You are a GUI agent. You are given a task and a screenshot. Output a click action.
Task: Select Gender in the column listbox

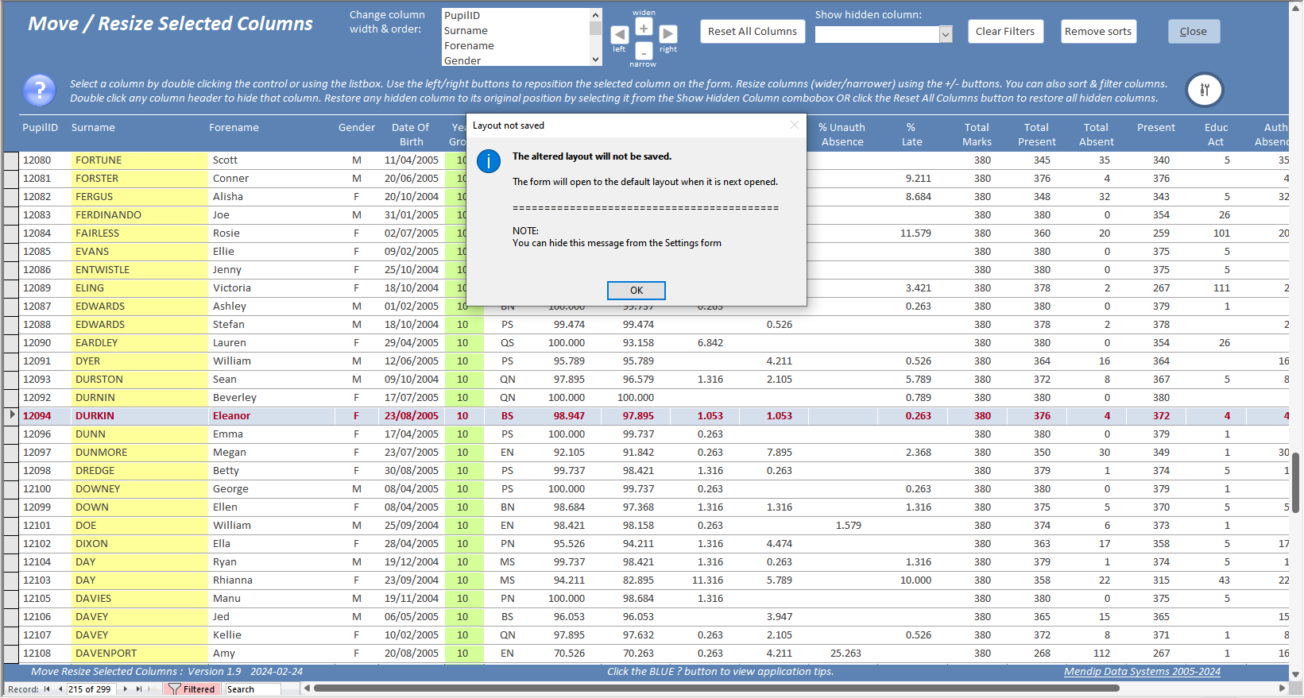515,60
